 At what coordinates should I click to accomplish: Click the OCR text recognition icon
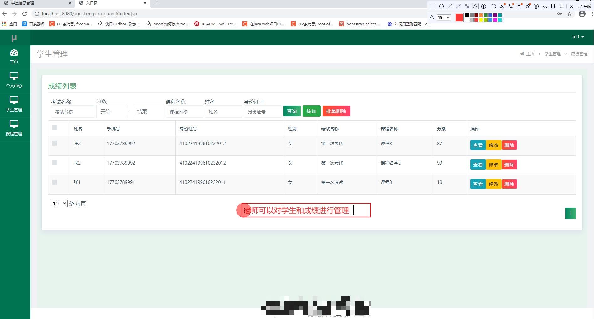pyautogui.click(x=519, y=6)
